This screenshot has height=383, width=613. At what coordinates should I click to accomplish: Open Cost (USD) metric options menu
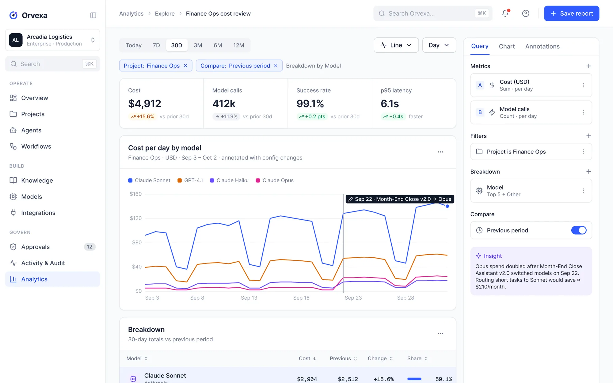click(584, 85)
